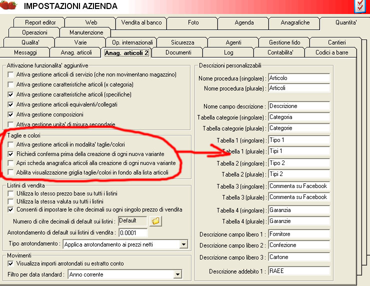Image resolution: width=370 pixels, height=286 pixels.
Task: Open the Web tab
Action: 90,22
